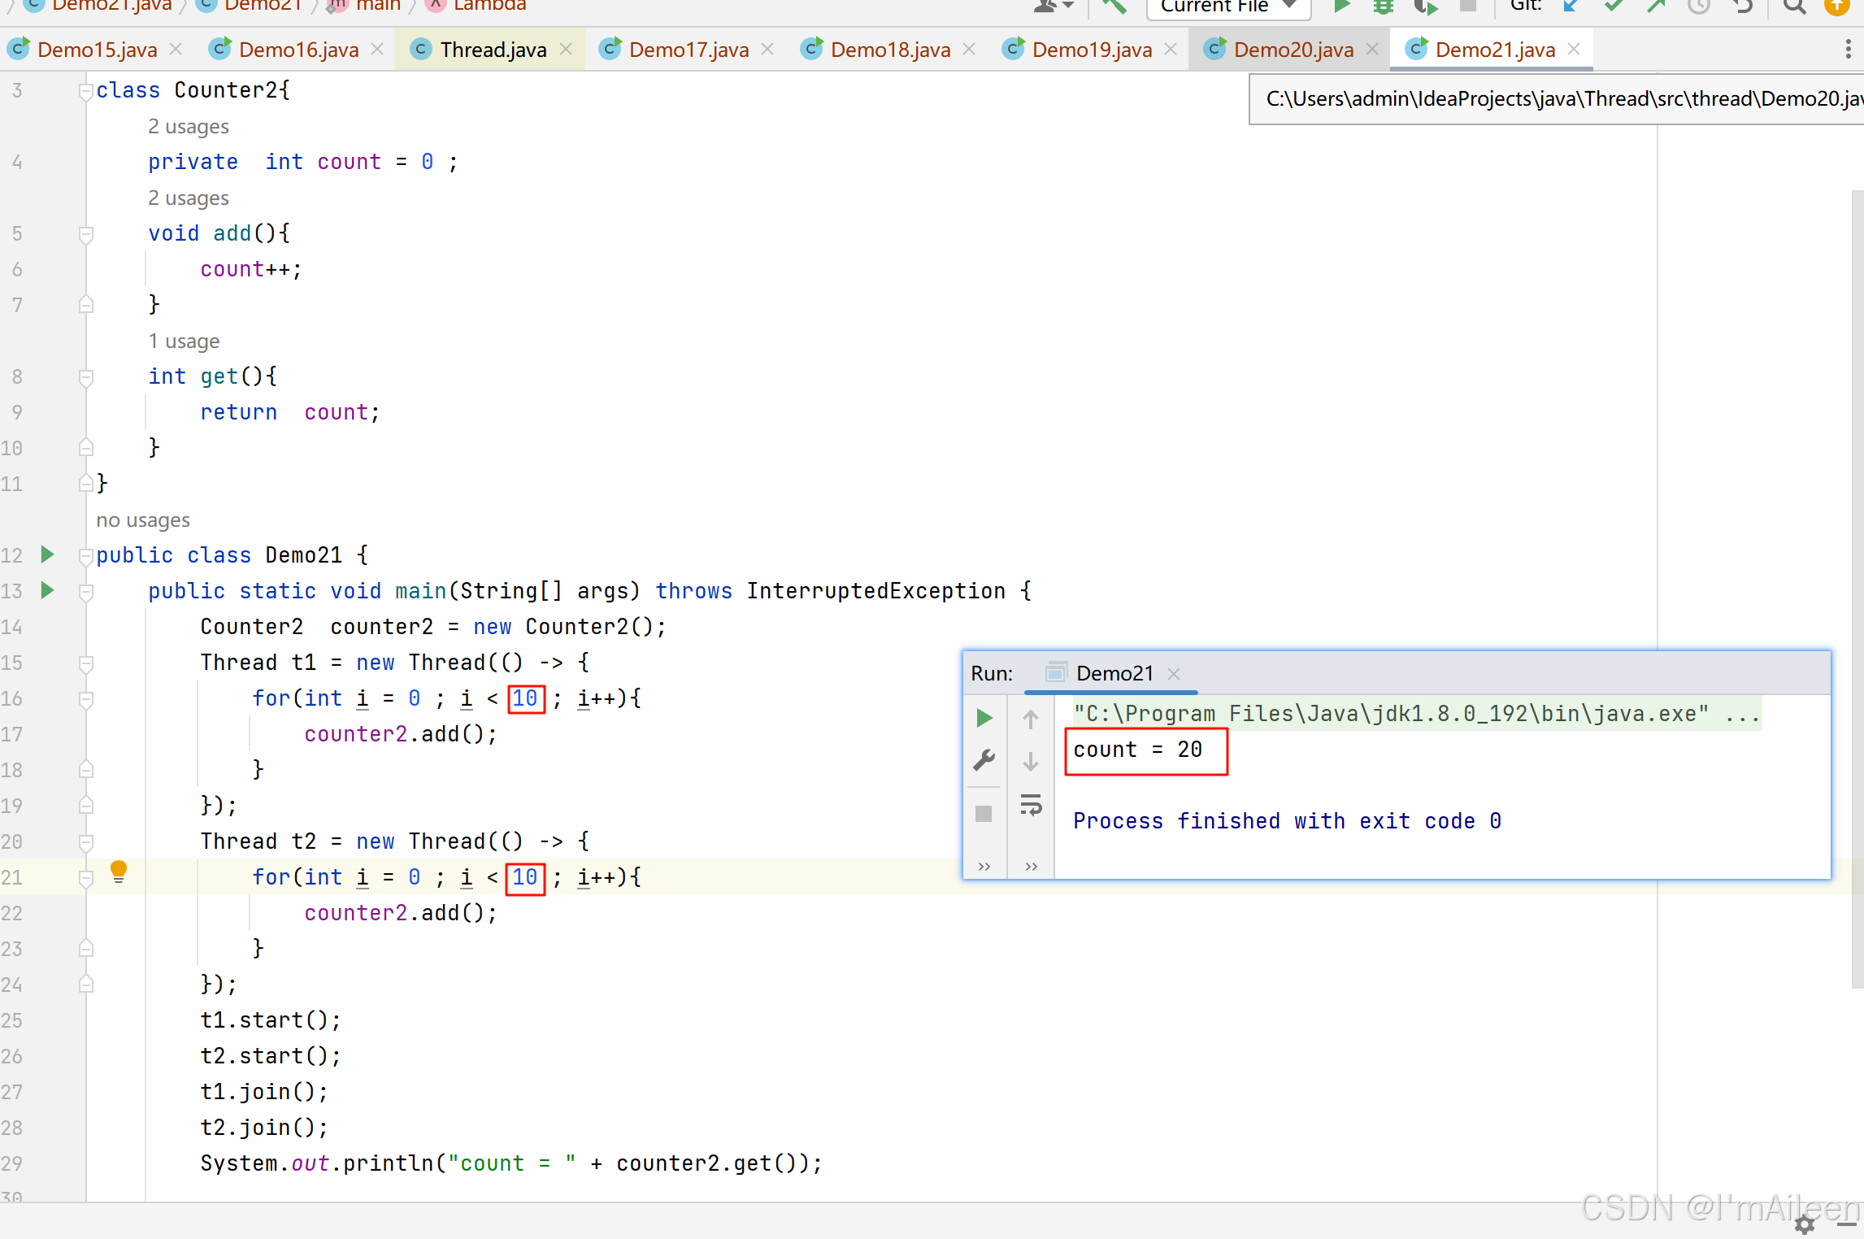The image size is (1864, 1239).
Task: Click gutter run arrow for class Demo21
Action: pos(47,554)
